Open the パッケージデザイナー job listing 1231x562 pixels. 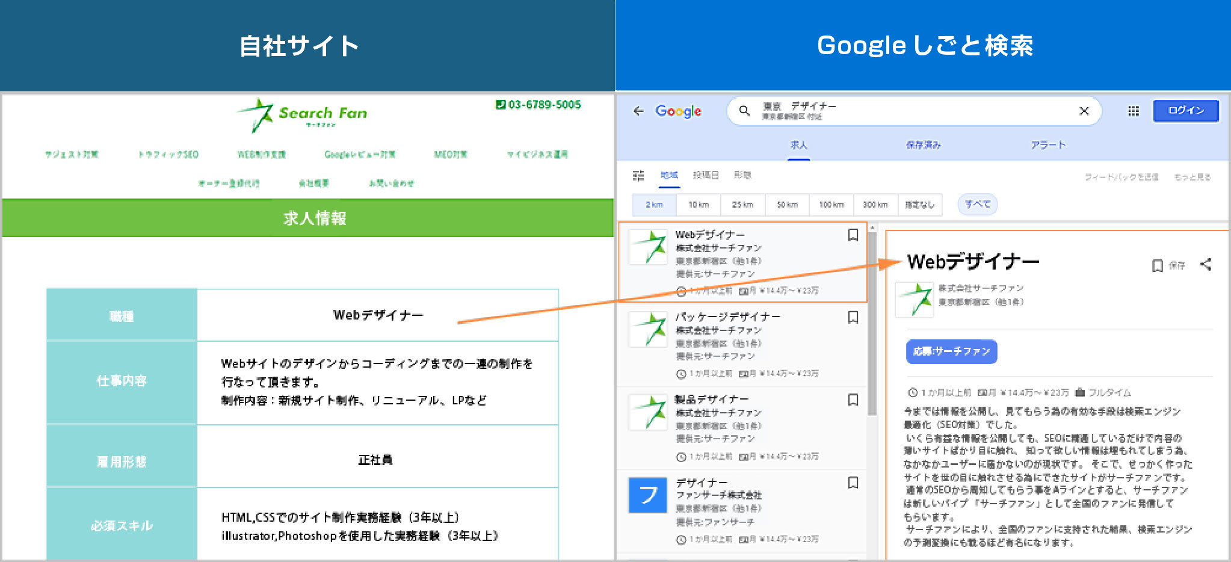pyautogui.click(x=728, y=317)
